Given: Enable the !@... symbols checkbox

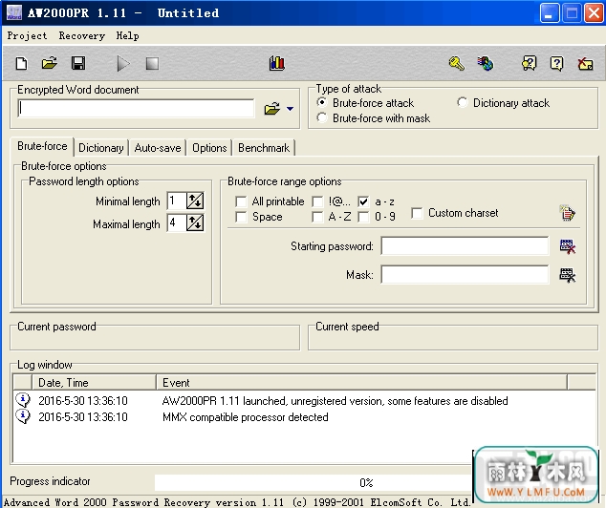Looking at the screenshot, I should (x=317, y=201).
